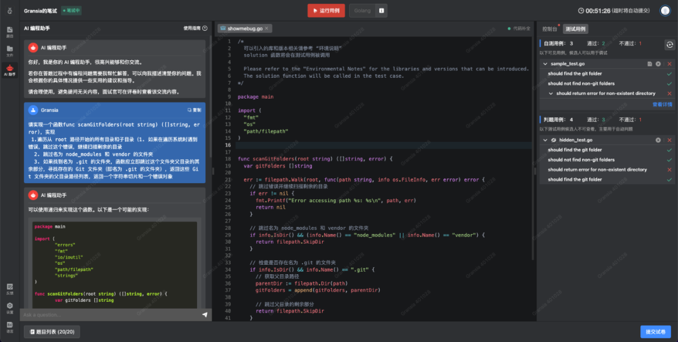Open the user avatar at top-right

[665, 11]
